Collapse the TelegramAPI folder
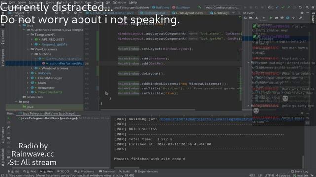The image size is (316, 177). pyautogui.click(x=28, y=35)
